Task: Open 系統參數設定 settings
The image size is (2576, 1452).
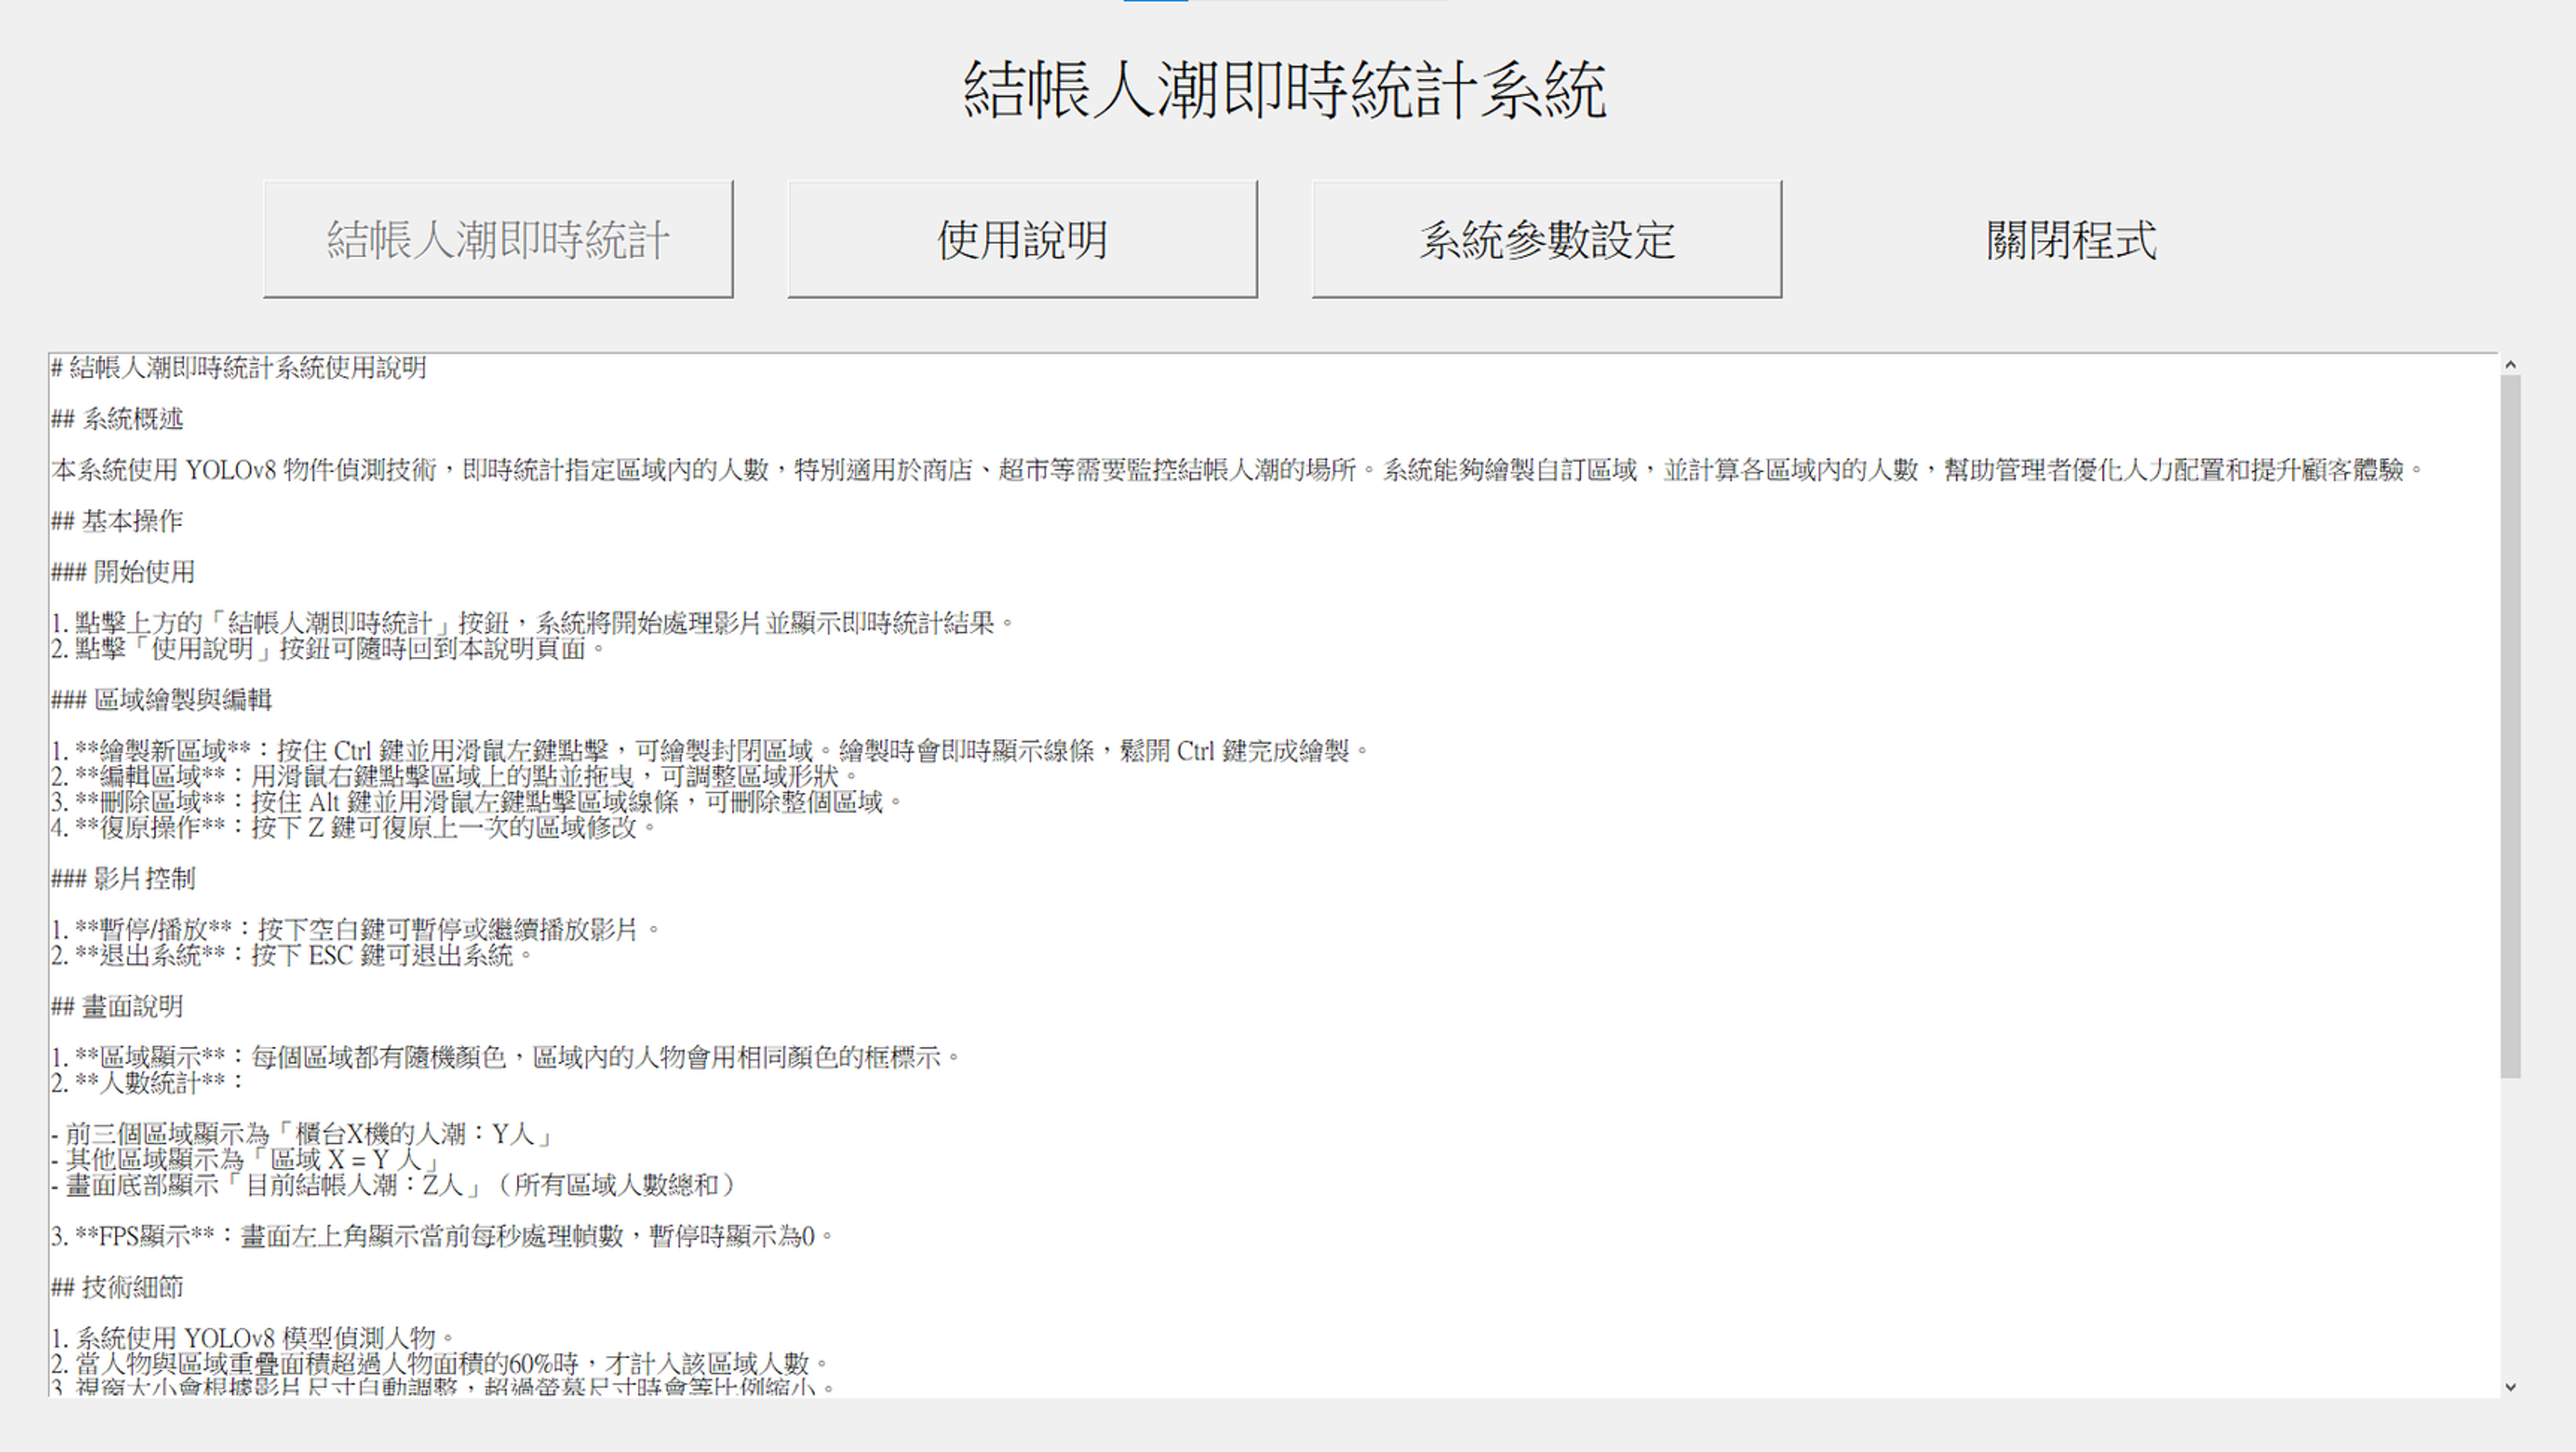Action: pyautogui.click(x=1546, y=239)
